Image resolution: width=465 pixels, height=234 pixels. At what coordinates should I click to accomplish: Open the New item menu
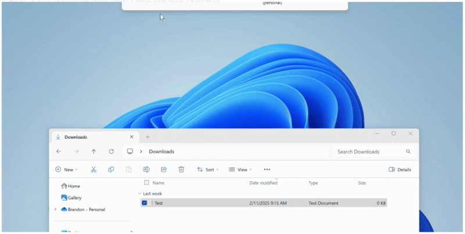click(66, 170)
